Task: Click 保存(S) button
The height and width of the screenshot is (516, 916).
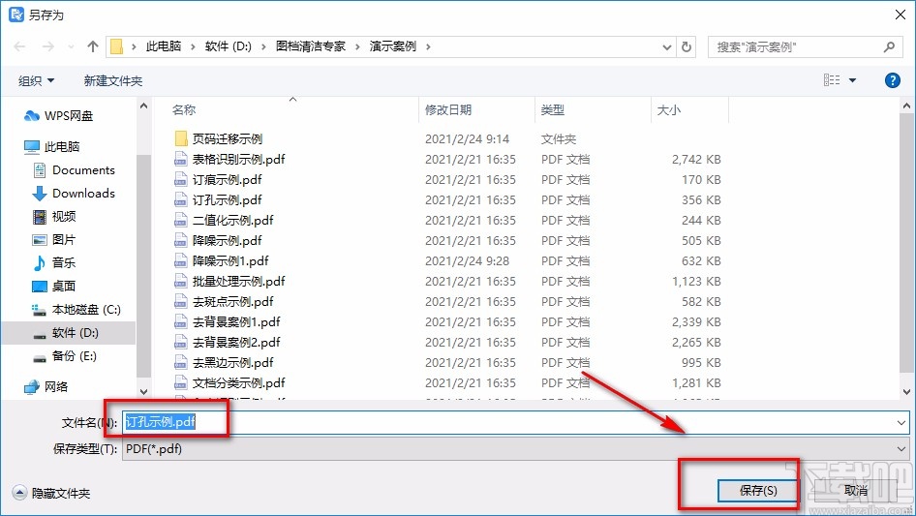Action: 758,491
